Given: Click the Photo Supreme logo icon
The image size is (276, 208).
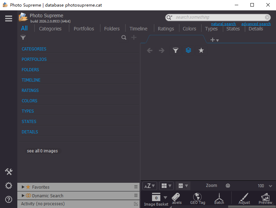Looking at the screenshot, I should tap(23, 17).
